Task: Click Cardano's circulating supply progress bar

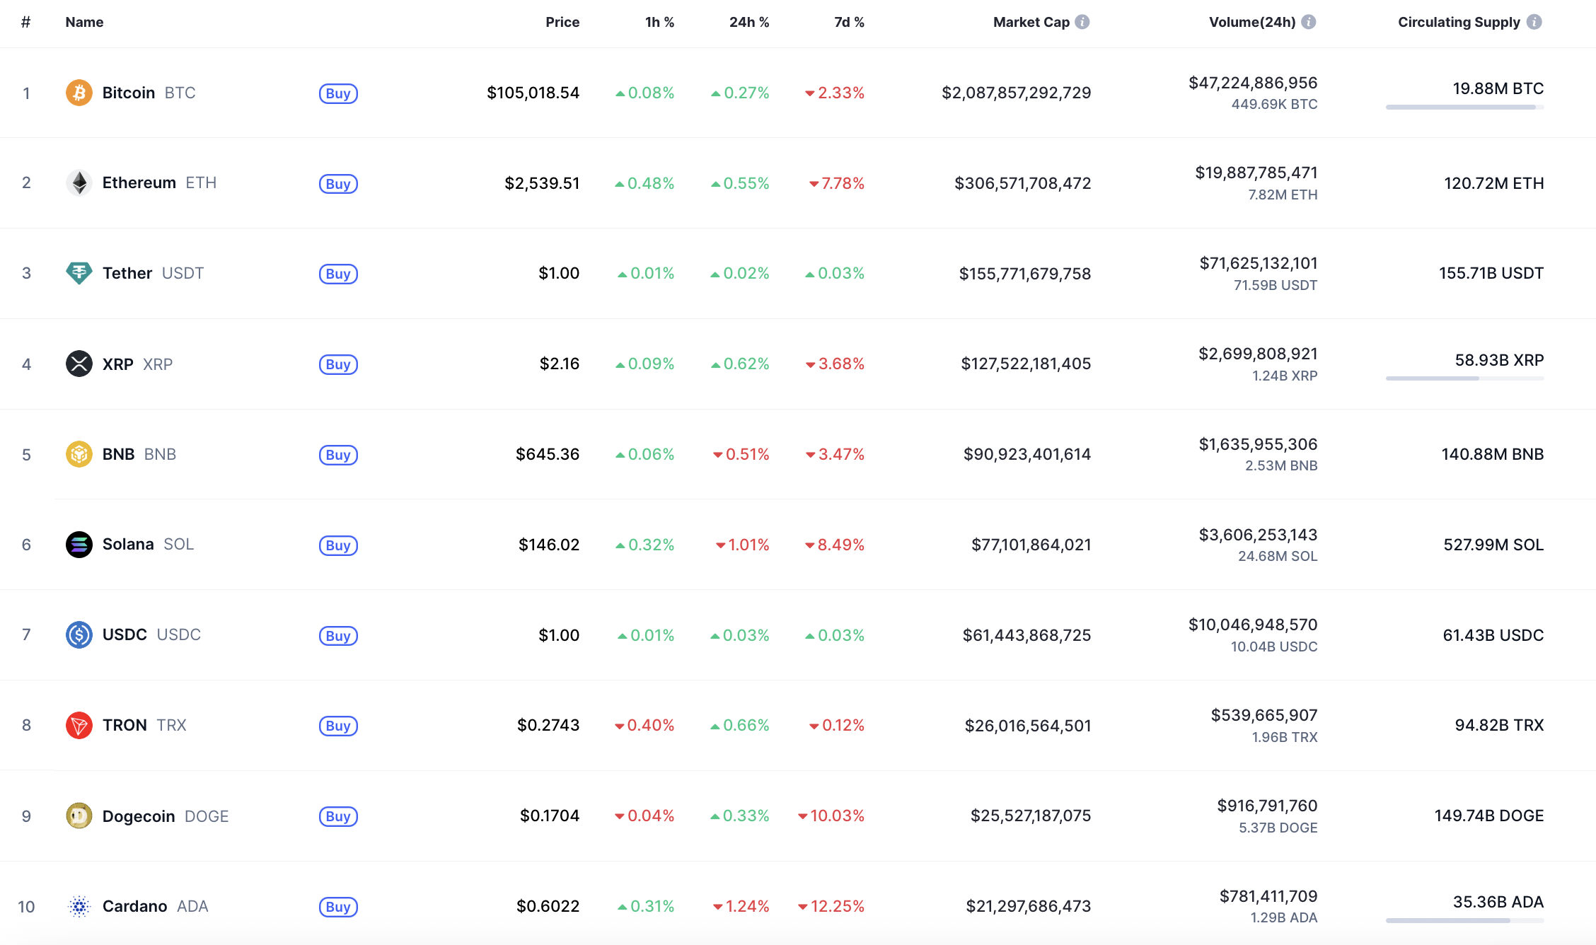Action: click(x=1464, y=921)
